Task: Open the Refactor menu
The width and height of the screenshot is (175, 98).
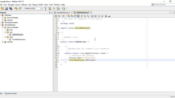Action: pyautogui.click(x=24, y=5)
